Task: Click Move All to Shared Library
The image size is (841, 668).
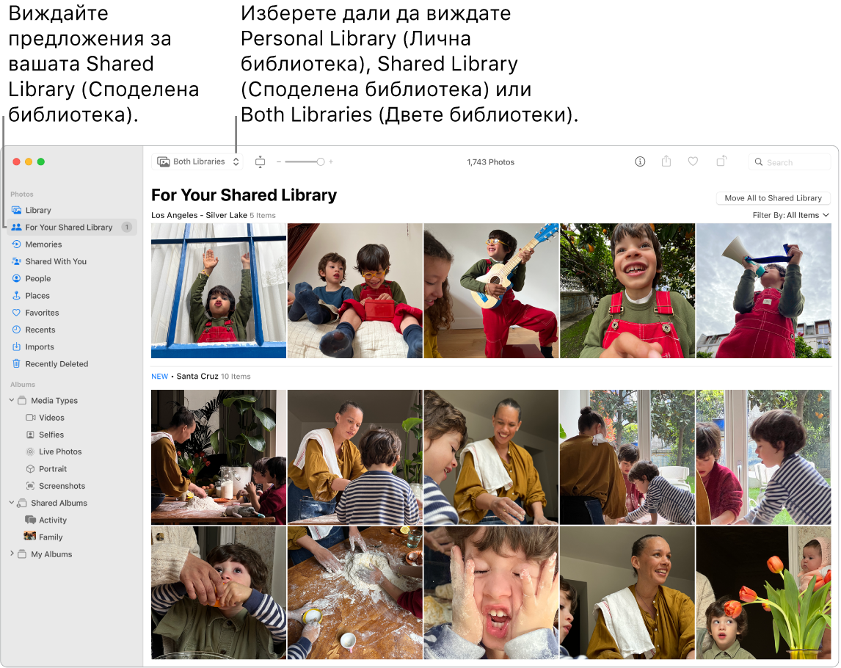Action: [x=773, y=198]
